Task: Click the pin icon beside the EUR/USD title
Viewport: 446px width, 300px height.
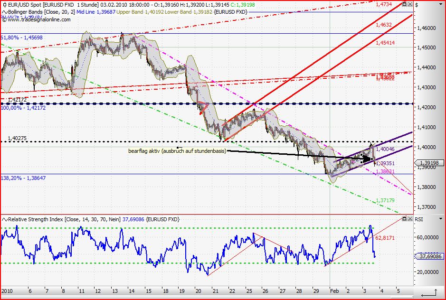Action: pos(4,4)
